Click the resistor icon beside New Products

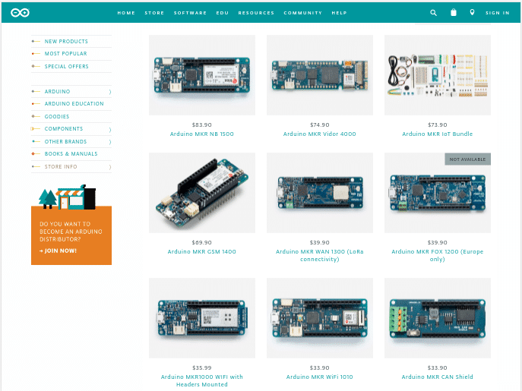pyautogui.click(x=36, y=42)
